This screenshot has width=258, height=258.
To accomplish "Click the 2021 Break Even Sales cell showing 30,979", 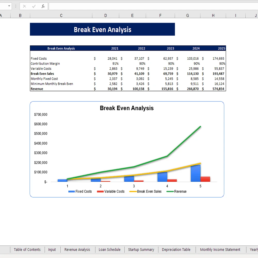I will [x=113, y=74].
